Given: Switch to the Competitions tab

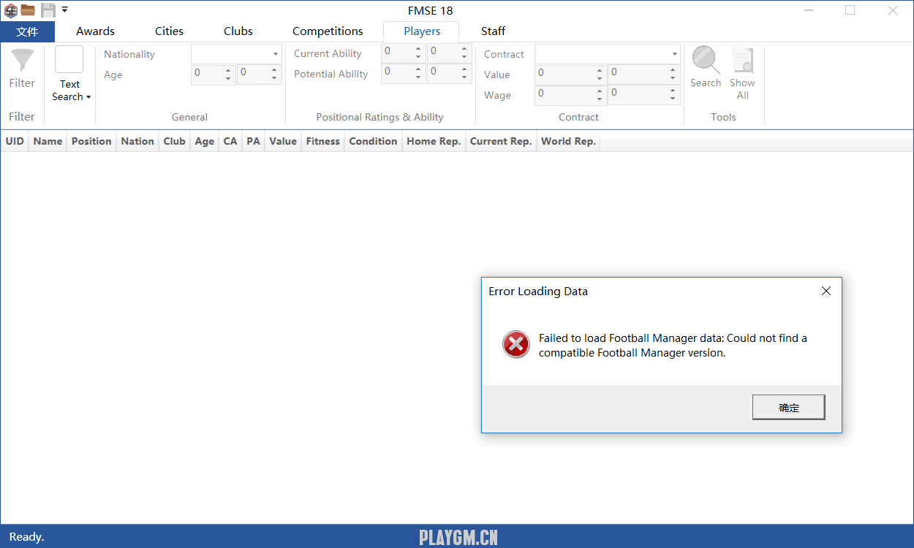Looking at the screenshot, I should click(328, 31).
